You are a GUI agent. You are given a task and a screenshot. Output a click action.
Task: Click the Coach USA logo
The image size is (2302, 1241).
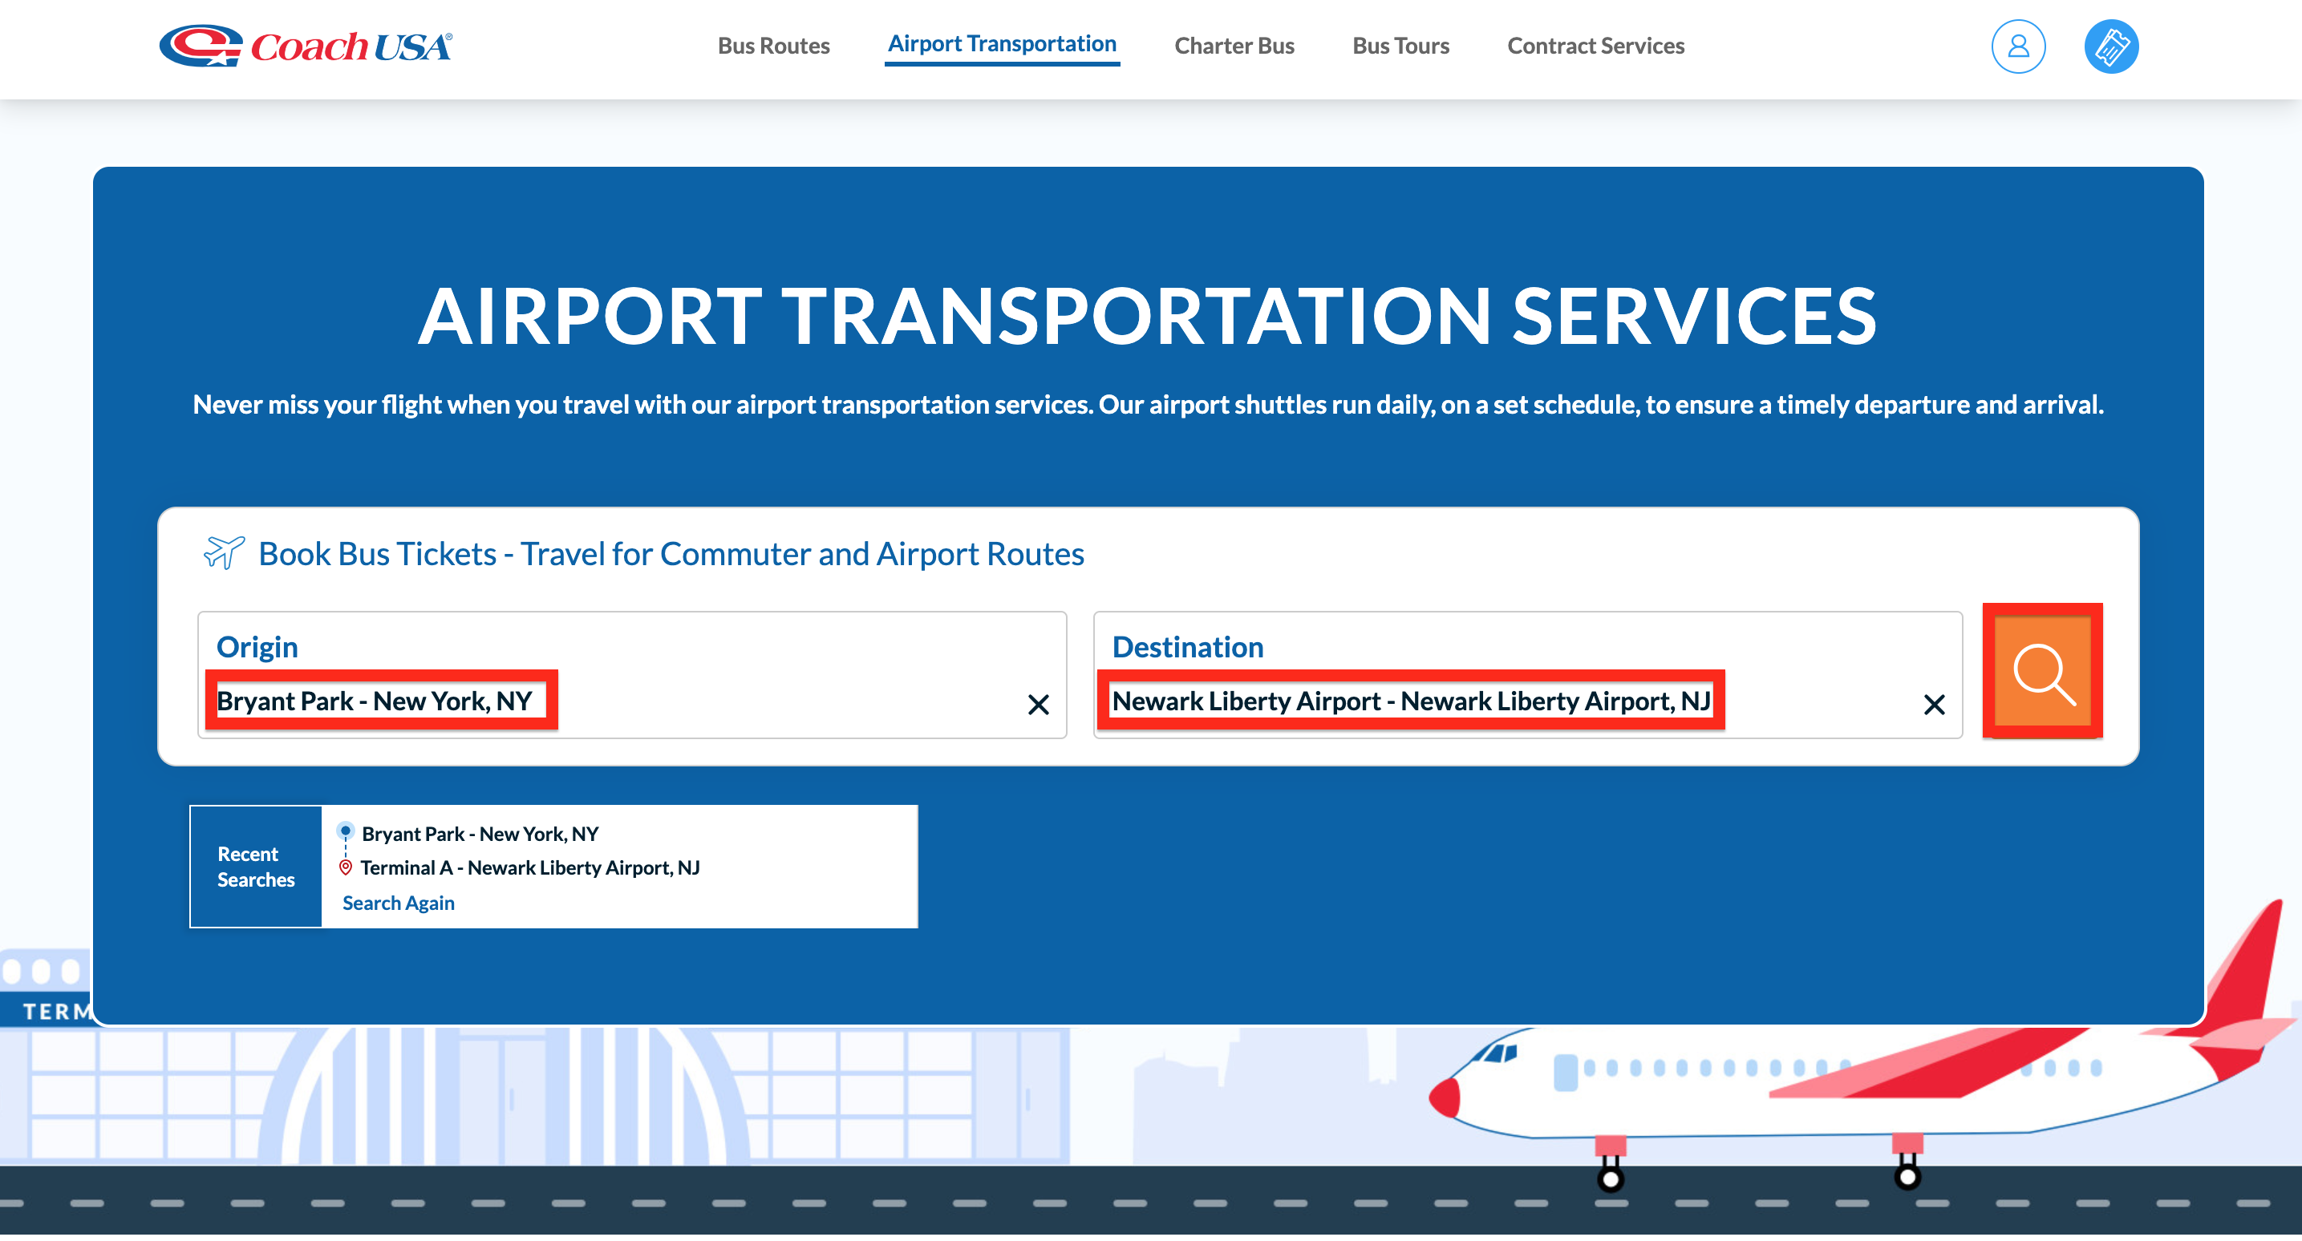(306, 46)
